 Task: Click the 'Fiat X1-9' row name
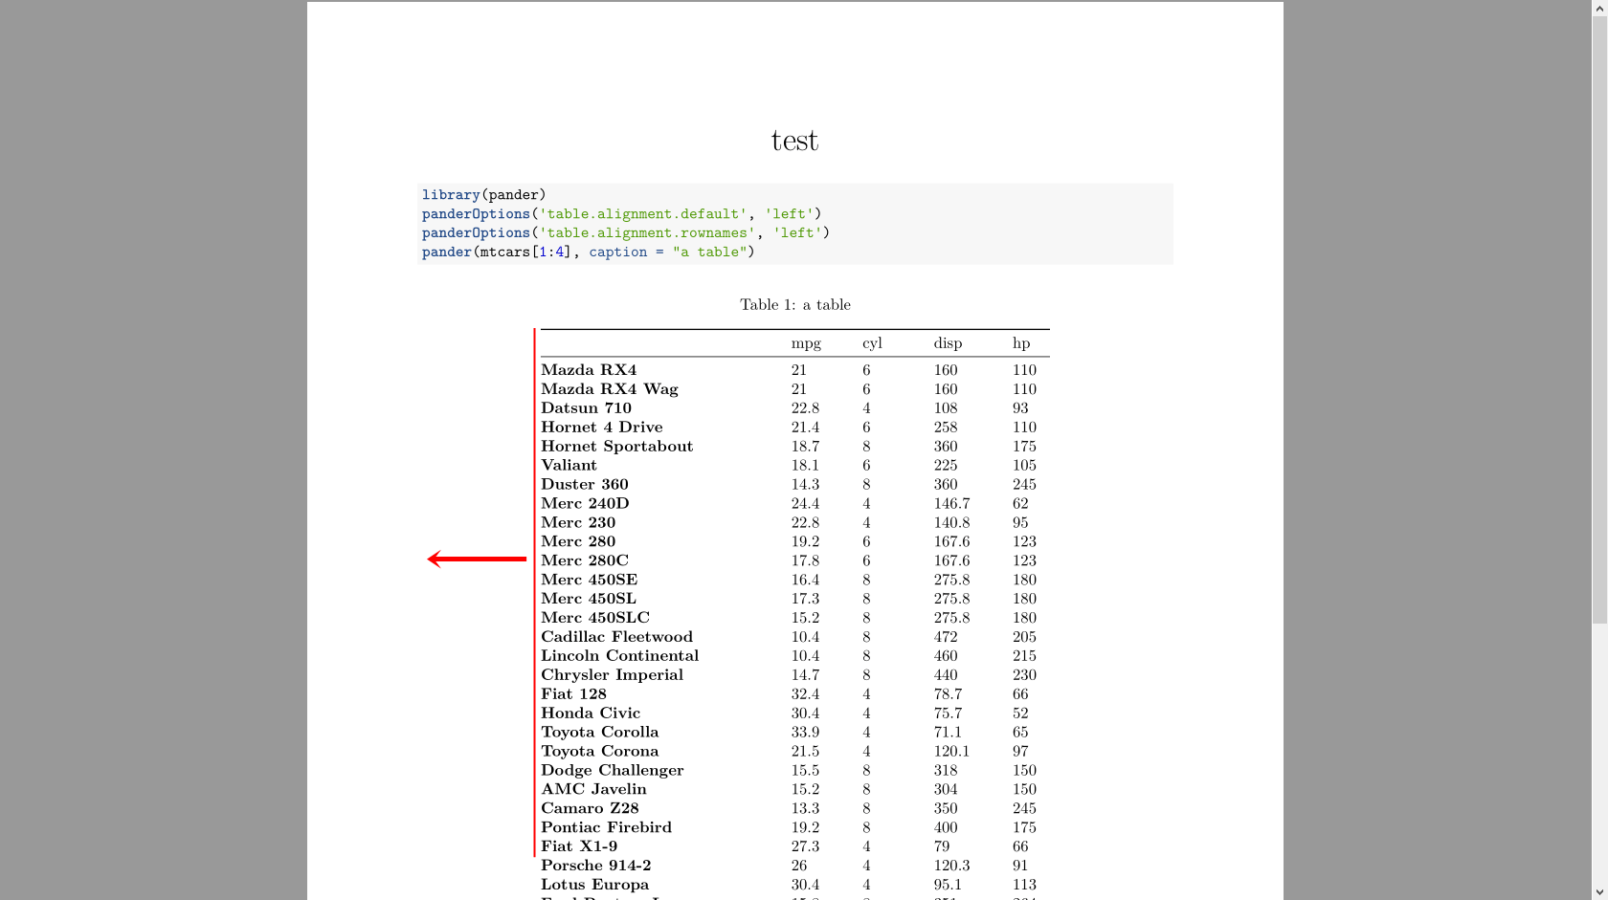click(x=579, y=846)
